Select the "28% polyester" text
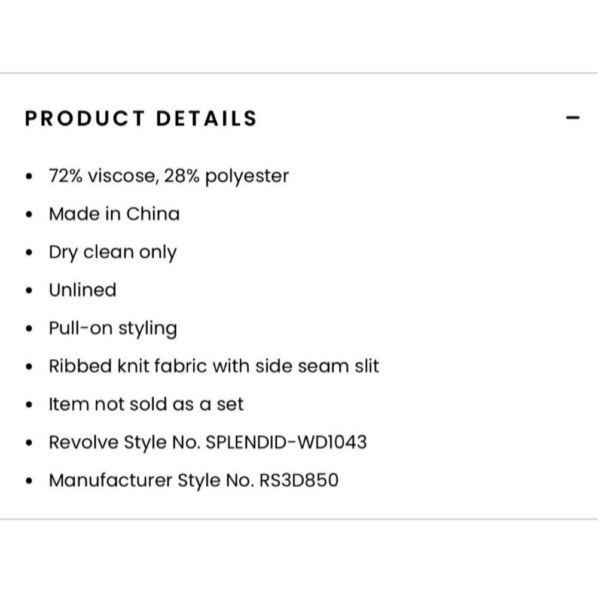The image size is (598, 598). click(226, 176)
